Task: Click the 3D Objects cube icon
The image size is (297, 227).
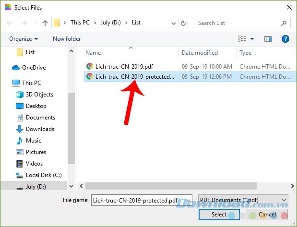Action: (20, 95)
